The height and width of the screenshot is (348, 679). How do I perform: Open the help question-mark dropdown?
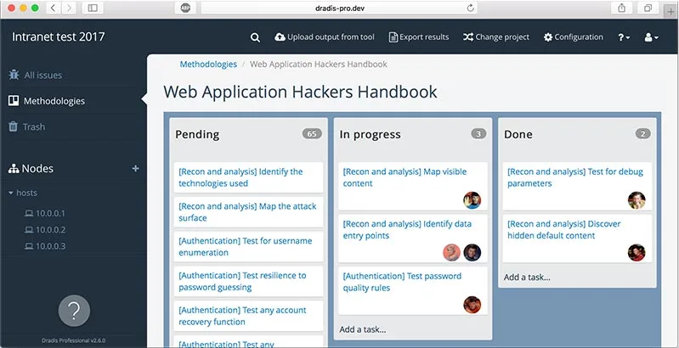coord(624,37)
